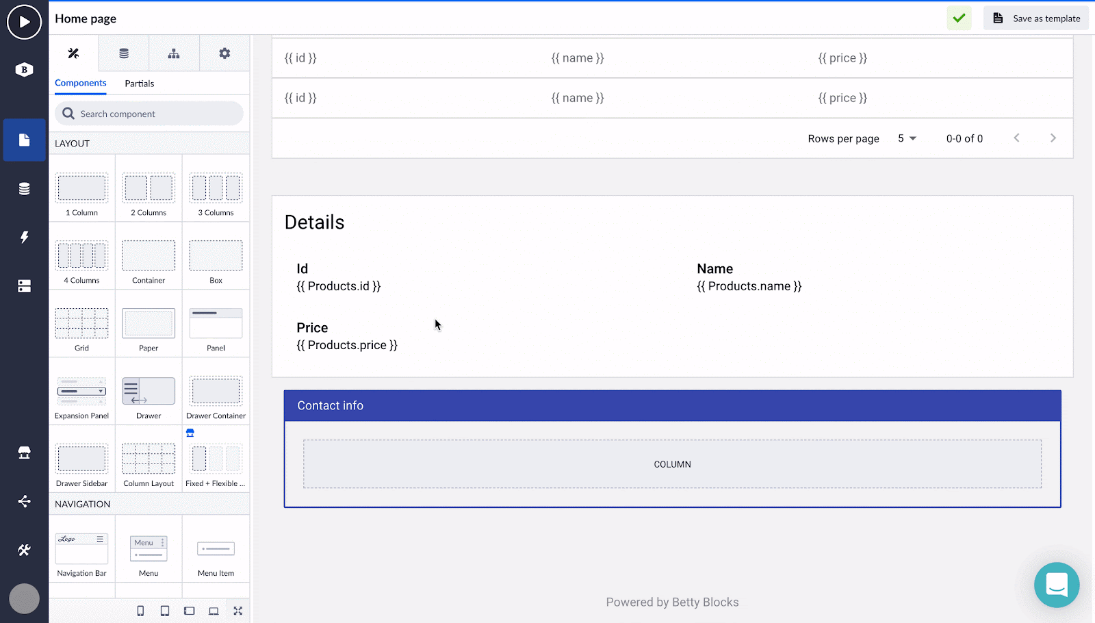The width and height of the screenshot is (1095, 623).
Task: Go to previous table page chevron
Action: click(x=1017, y=138)
